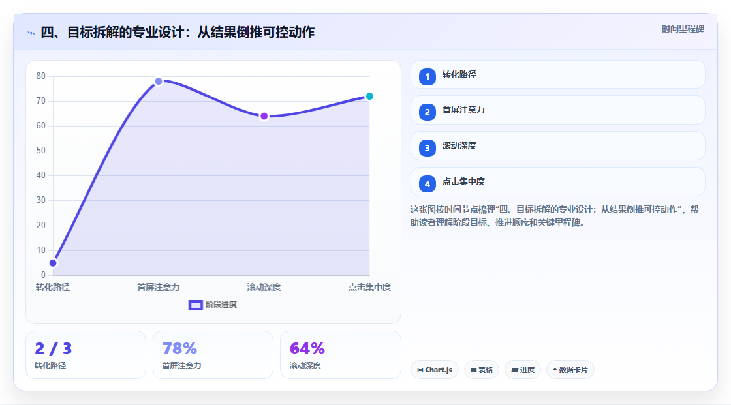
Task: Click the number 4 badge for 点击集中度
Action: coord(427,184)
